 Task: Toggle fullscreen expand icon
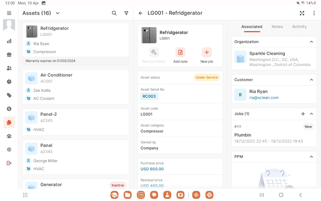[302, 13]
